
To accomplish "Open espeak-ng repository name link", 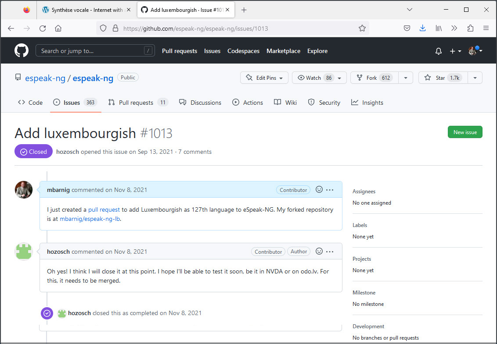I will [93, 78].
